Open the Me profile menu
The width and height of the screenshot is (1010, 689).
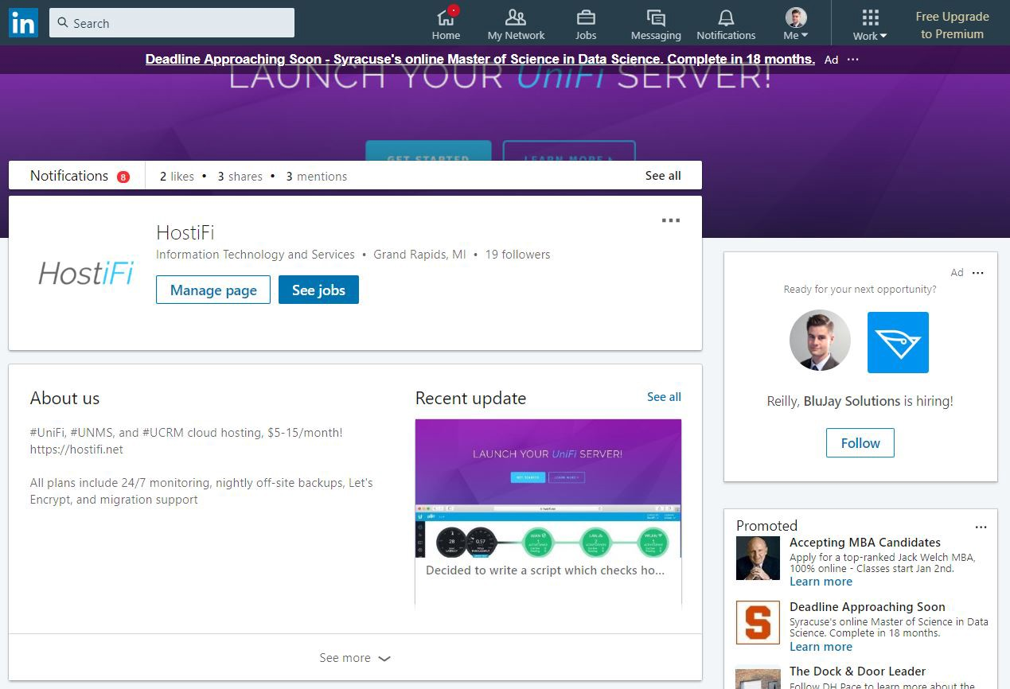point(795,23)
